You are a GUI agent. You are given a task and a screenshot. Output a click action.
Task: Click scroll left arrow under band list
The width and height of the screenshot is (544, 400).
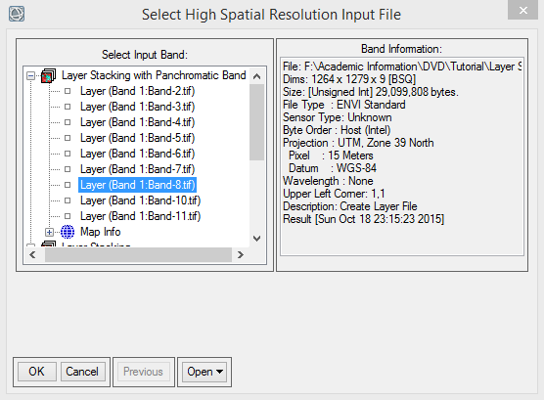(32, 255)
